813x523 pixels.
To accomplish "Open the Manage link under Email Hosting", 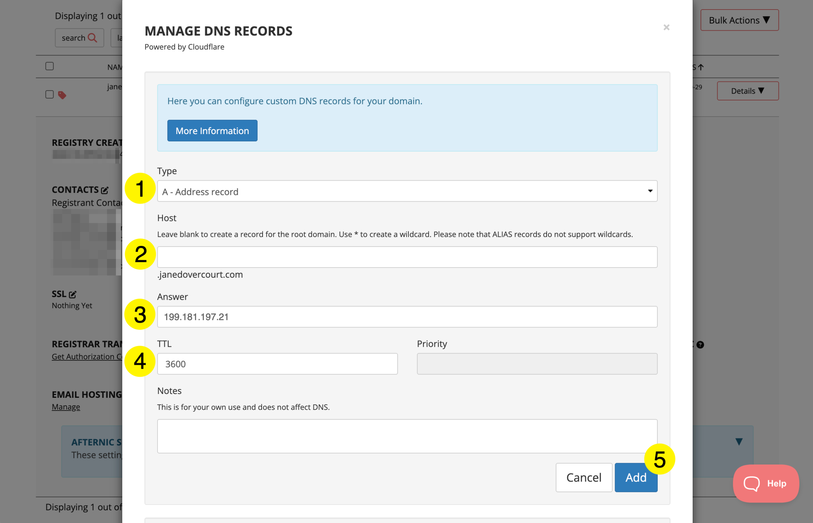I will [x=66, y=407].
